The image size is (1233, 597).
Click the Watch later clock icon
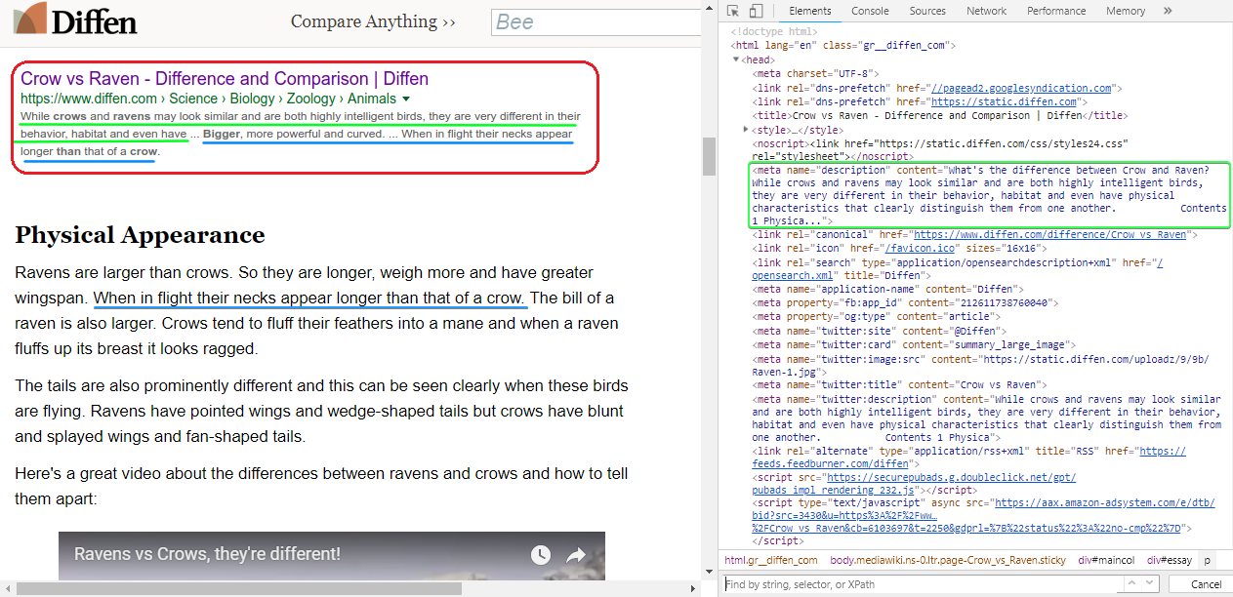pos(540,555)
